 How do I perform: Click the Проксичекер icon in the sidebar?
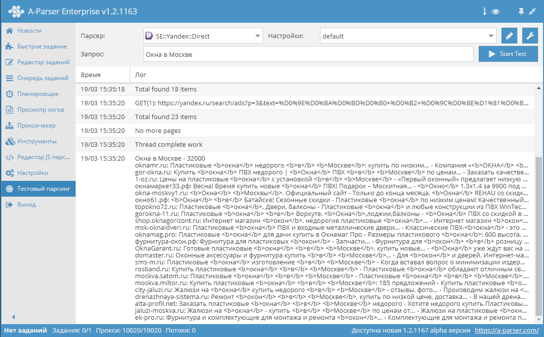click(8, 126)
